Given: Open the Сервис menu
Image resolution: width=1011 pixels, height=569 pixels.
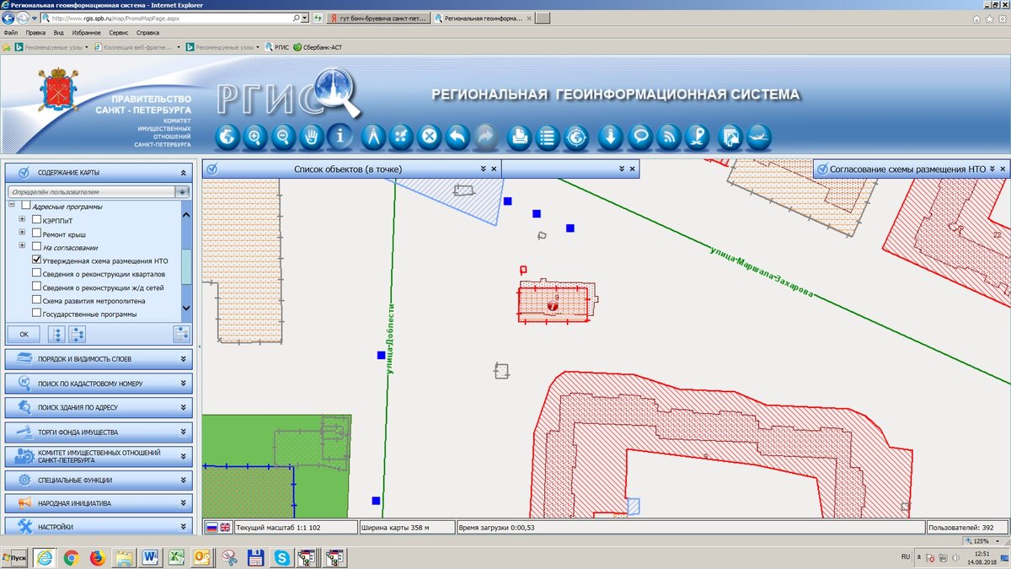Looking at the screenshot, I should pyautogui.click(x=119, y=33).
